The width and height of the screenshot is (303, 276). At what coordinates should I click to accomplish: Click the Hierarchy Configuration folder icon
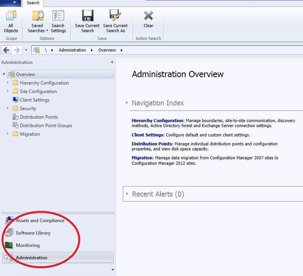click(15, 83)
